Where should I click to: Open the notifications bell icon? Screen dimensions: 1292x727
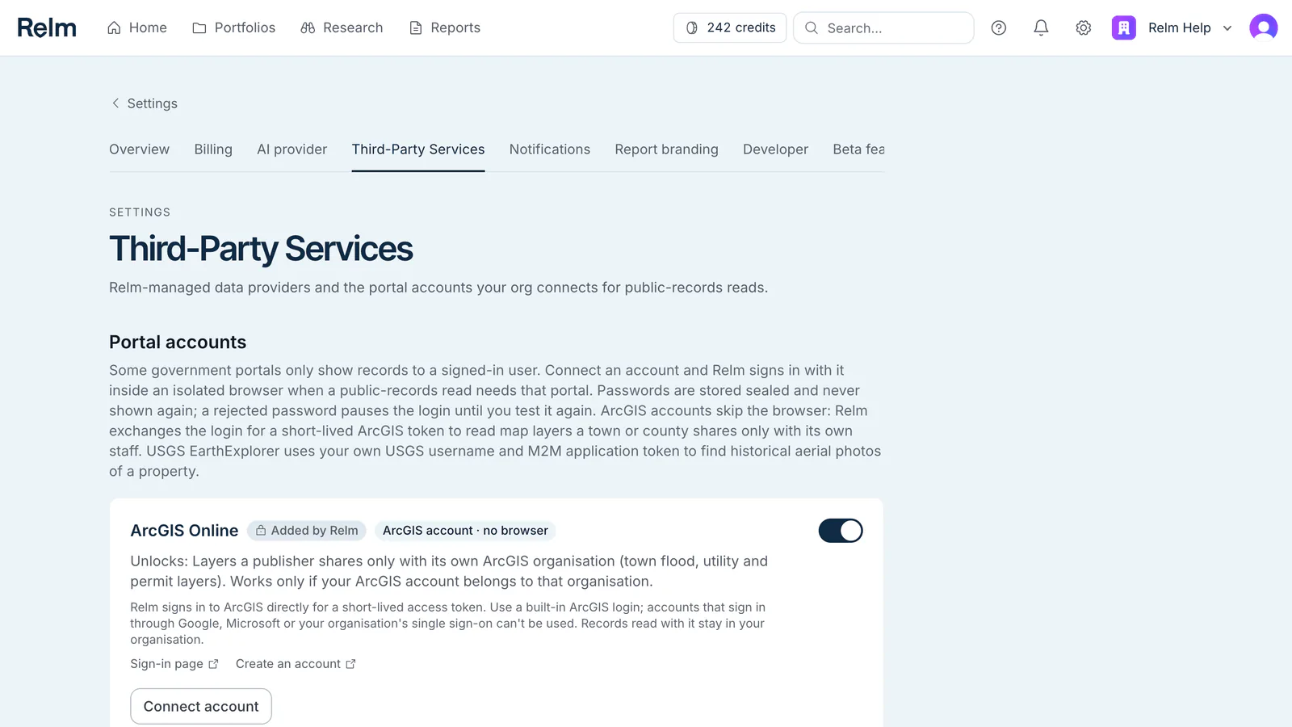click(x=1041, y=27)
